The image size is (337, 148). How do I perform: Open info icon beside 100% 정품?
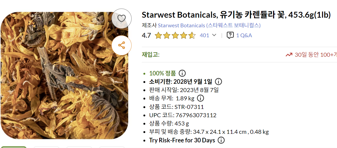(182, 73)
